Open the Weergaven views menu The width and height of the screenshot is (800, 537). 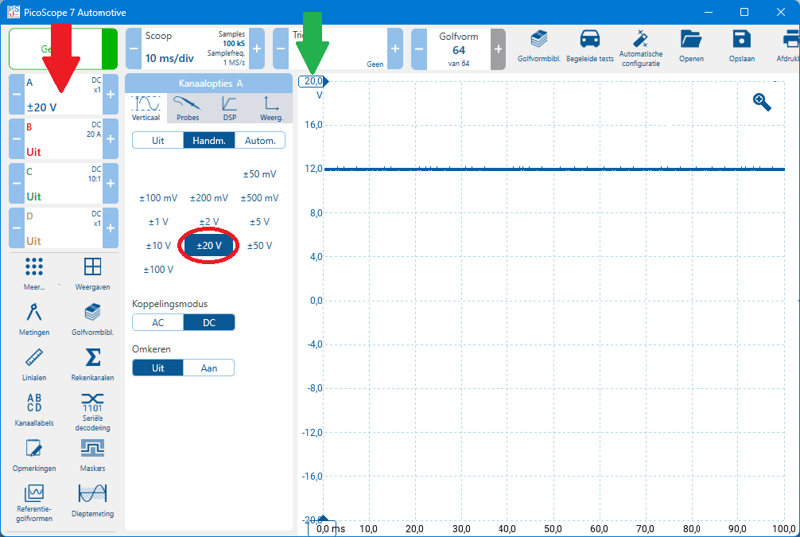coord(92,272)
